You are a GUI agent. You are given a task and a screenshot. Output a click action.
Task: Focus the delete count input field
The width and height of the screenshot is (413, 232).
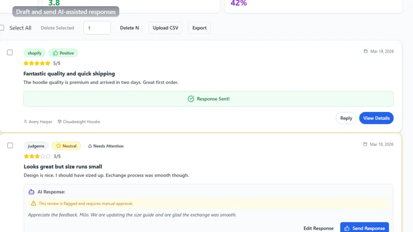(x=97, y=28)
